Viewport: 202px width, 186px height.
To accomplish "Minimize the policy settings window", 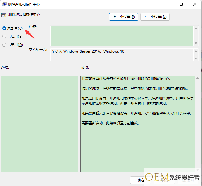I will point(168,4).
